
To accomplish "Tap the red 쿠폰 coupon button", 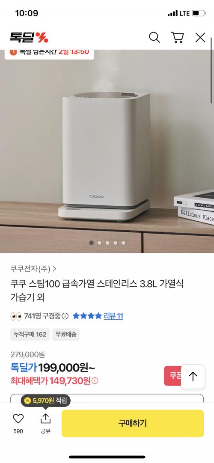I will tap(172, 376).
